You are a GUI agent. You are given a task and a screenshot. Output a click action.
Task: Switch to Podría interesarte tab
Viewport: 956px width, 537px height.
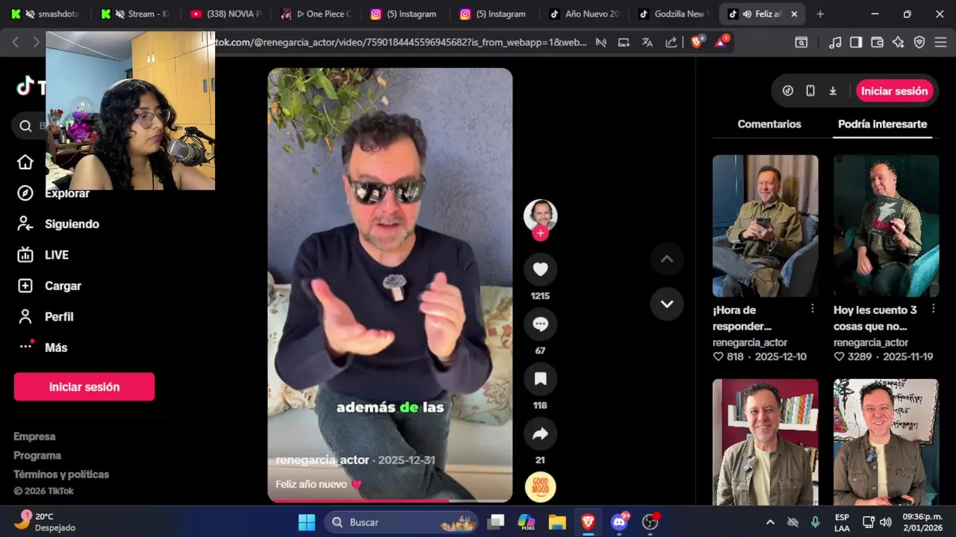tap(882, 125)
